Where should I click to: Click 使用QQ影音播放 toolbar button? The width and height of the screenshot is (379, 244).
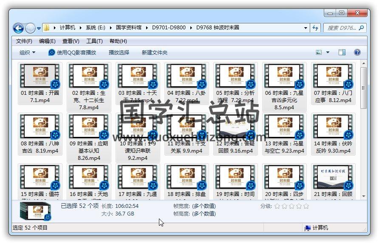72,52
